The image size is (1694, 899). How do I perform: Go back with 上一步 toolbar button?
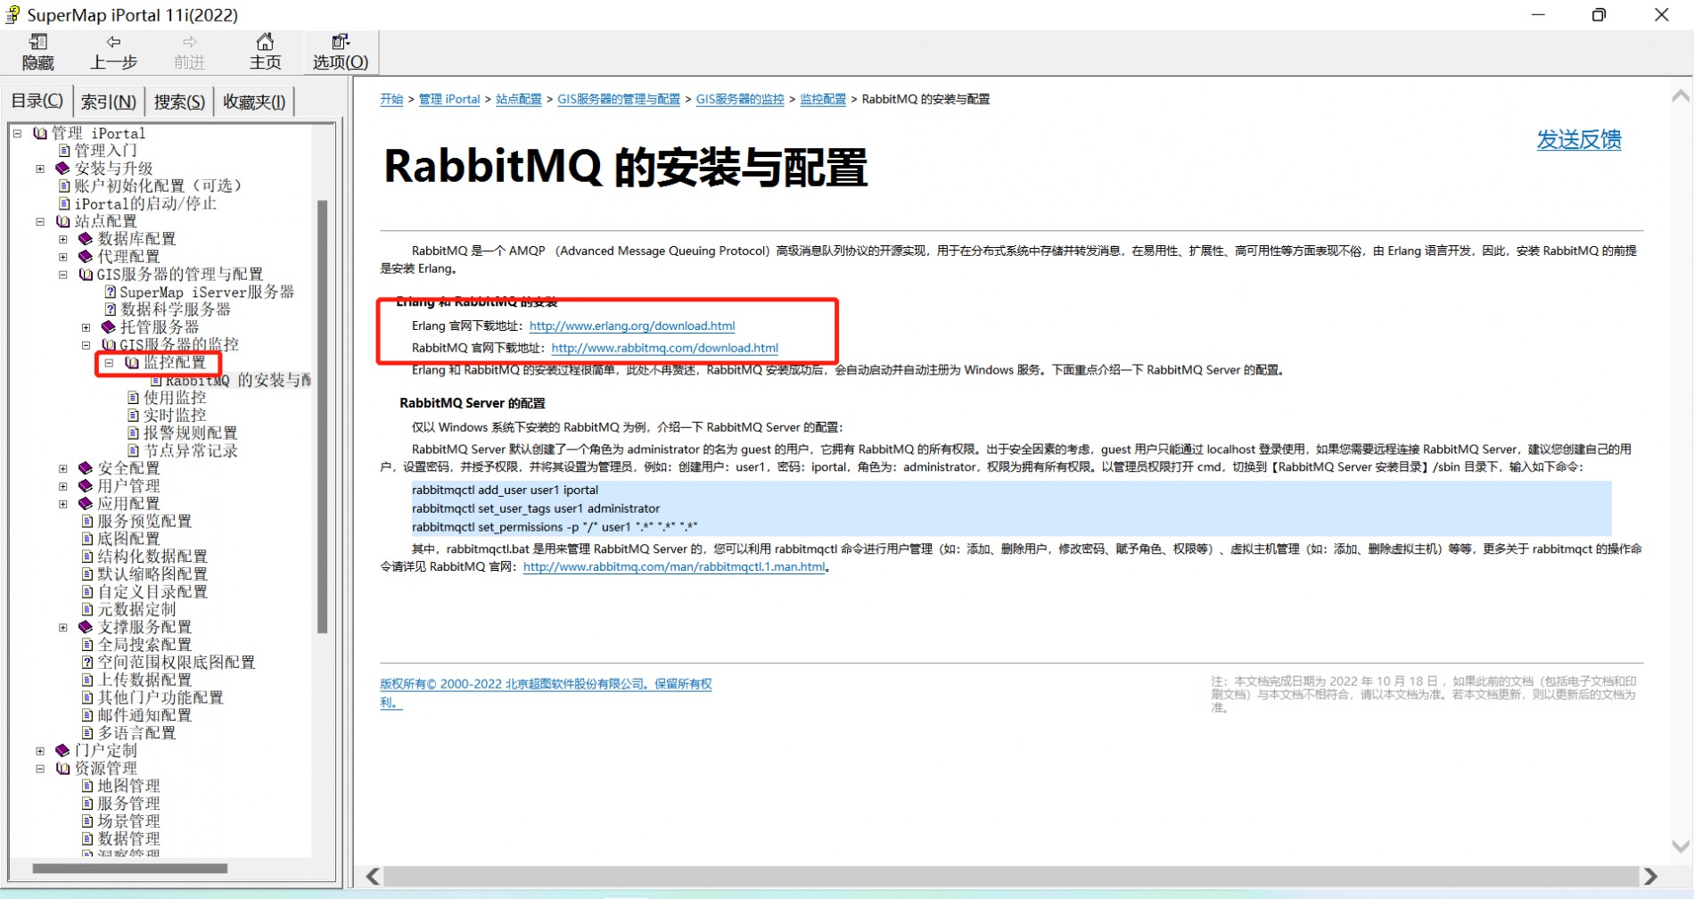click(x=113, y=52)
